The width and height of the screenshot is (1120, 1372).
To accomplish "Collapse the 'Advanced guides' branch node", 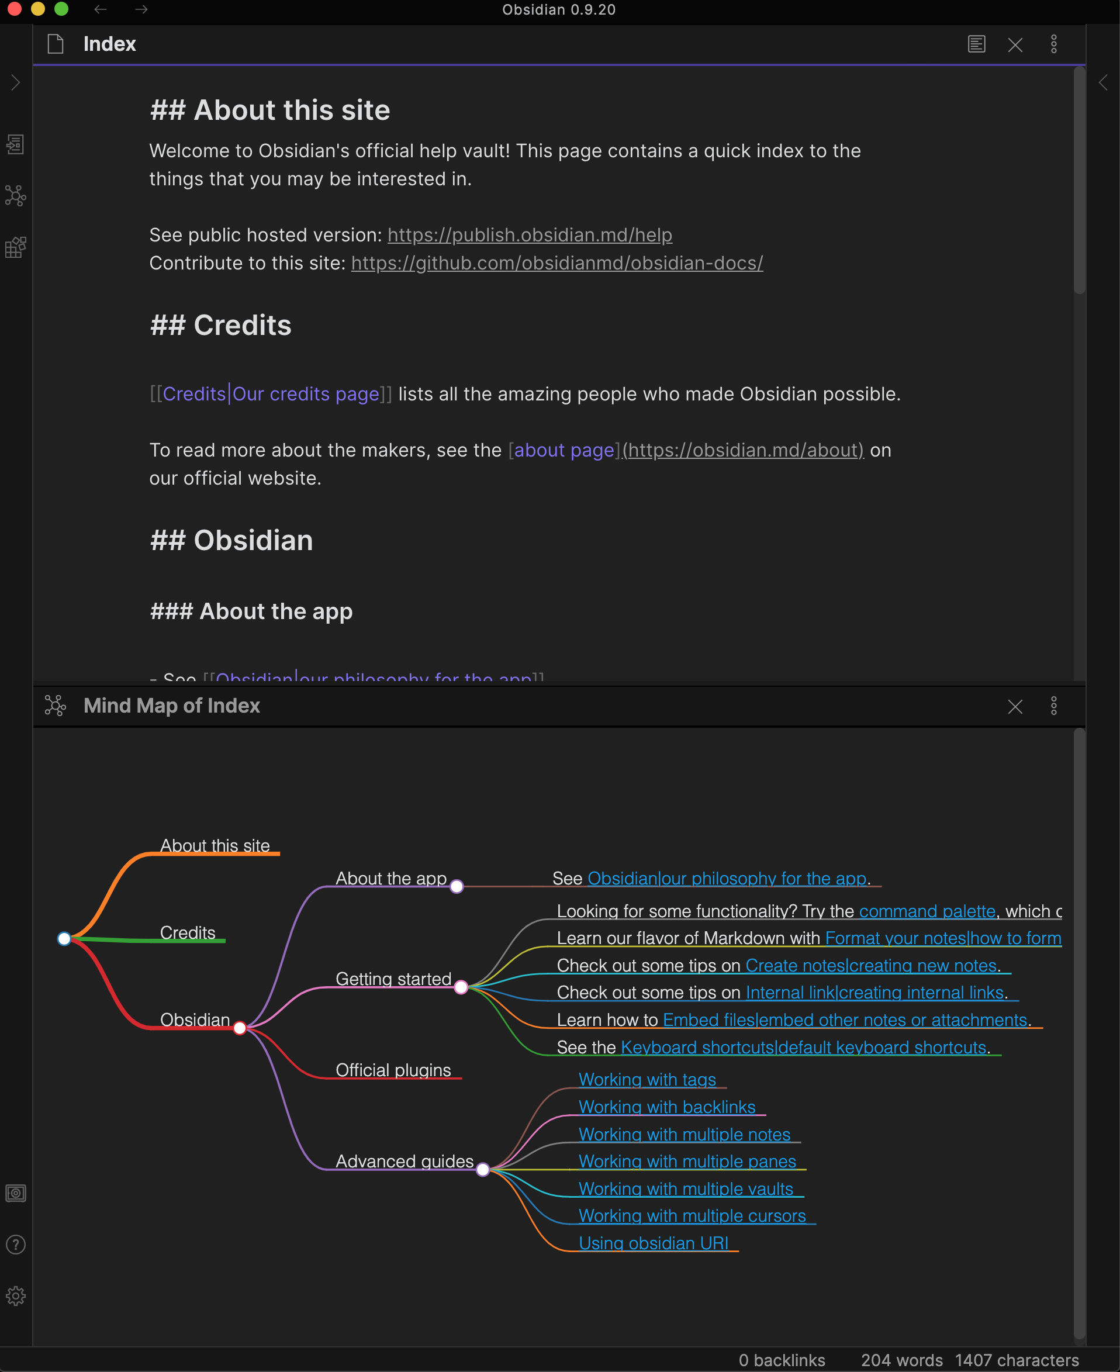I will click(x=483, y=1169).
